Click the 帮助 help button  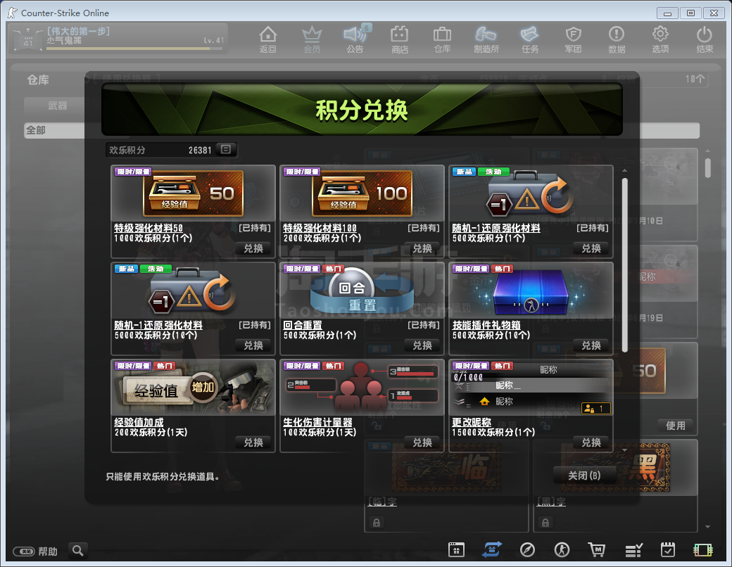point(35,551)
